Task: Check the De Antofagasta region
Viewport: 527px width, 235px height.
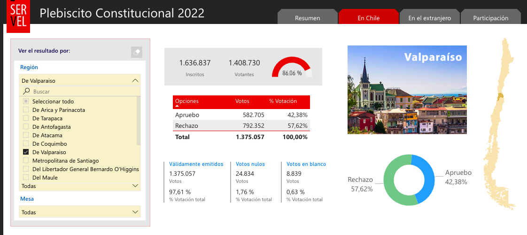Action: click(26, 127)
